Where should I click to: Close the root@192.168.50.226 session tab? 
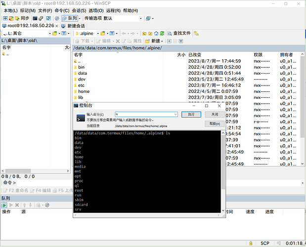pyautogui.click(x=56, y=26)
